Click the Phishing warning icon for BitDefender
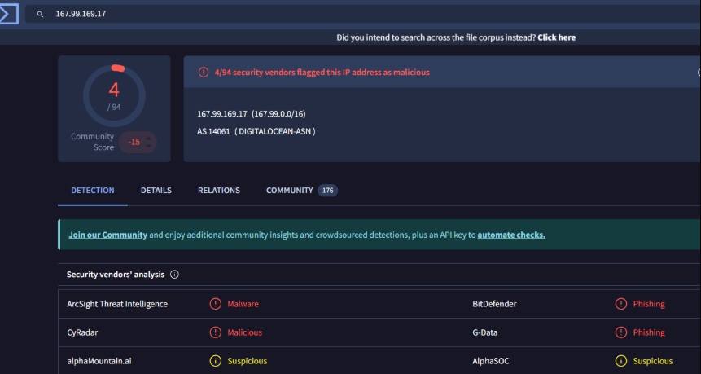 (621, 304)
